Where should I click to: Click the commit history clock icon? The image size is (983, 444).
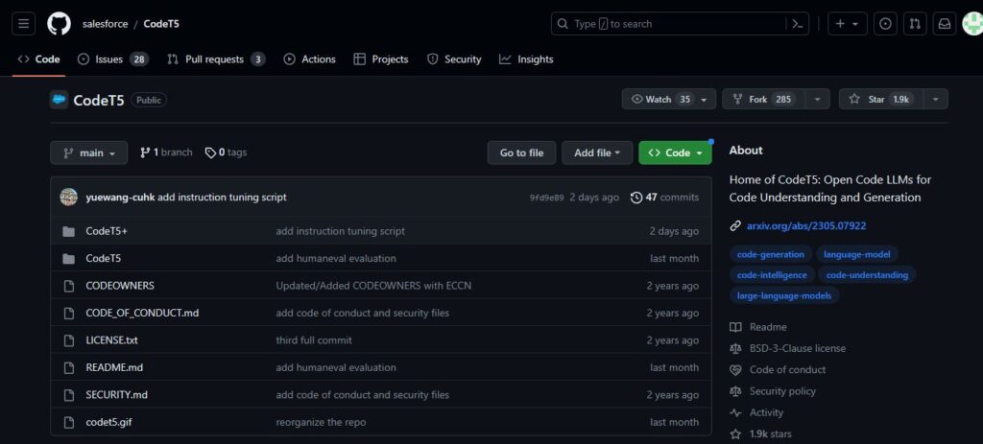(636, 198)
